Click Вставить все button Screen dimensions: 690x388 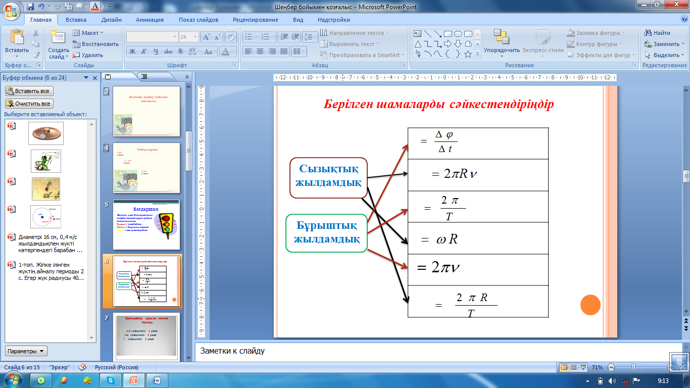tap(29, 91)
